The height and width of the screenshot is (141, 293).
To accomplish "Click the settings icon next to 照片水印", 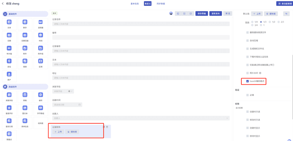I will (260, 73).
